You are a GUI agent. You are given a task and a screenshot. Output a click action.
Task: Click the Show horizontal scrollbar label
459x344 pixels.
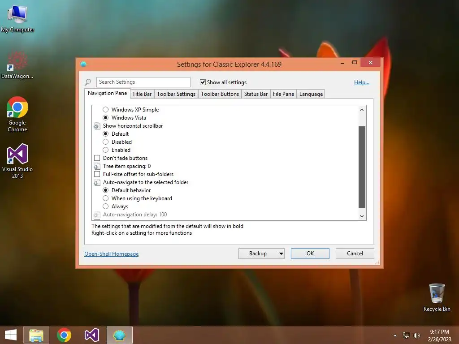[x=133, y=126]
